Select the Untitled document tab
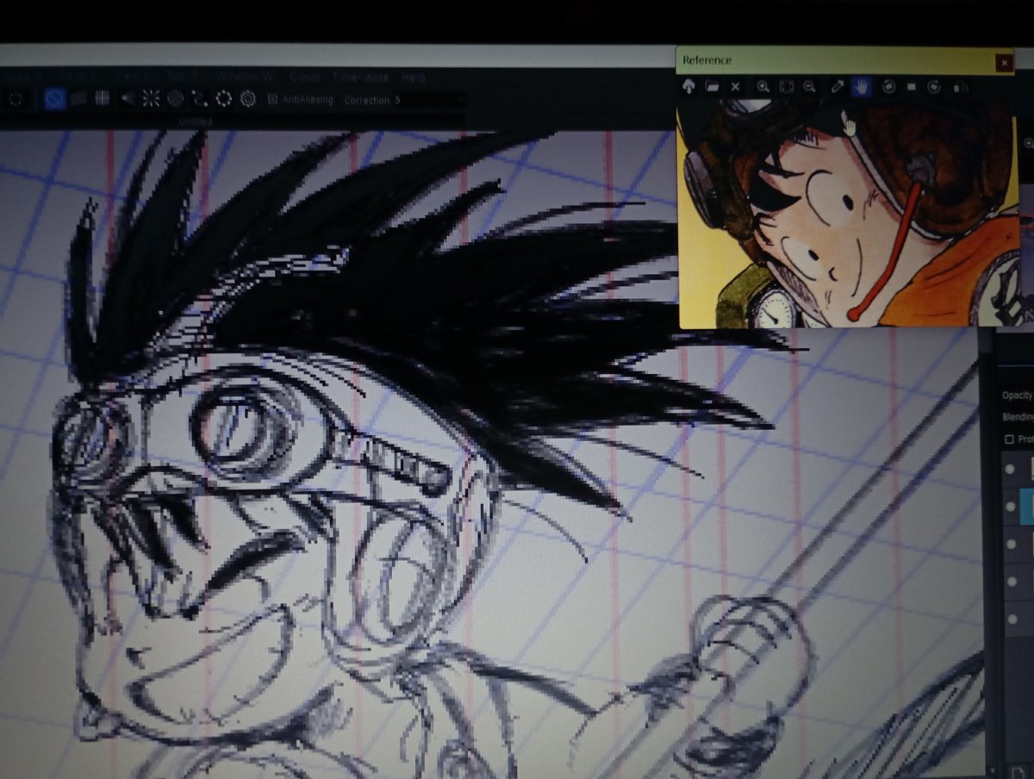The width and height of the screenshot is (1034, 779). [195, 122]
